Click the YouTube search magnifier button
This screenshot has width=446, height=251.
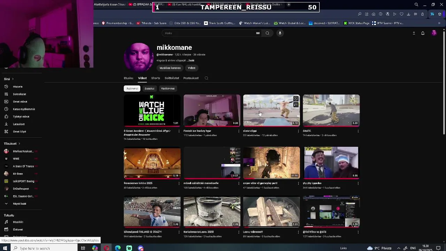pyautogui.click(x=267, y=33)
